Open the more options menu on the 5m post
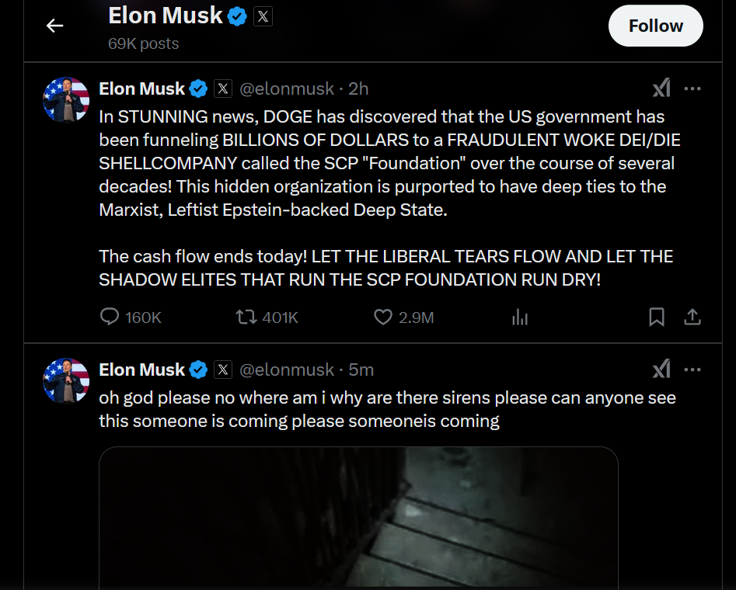 pos(692,370)
